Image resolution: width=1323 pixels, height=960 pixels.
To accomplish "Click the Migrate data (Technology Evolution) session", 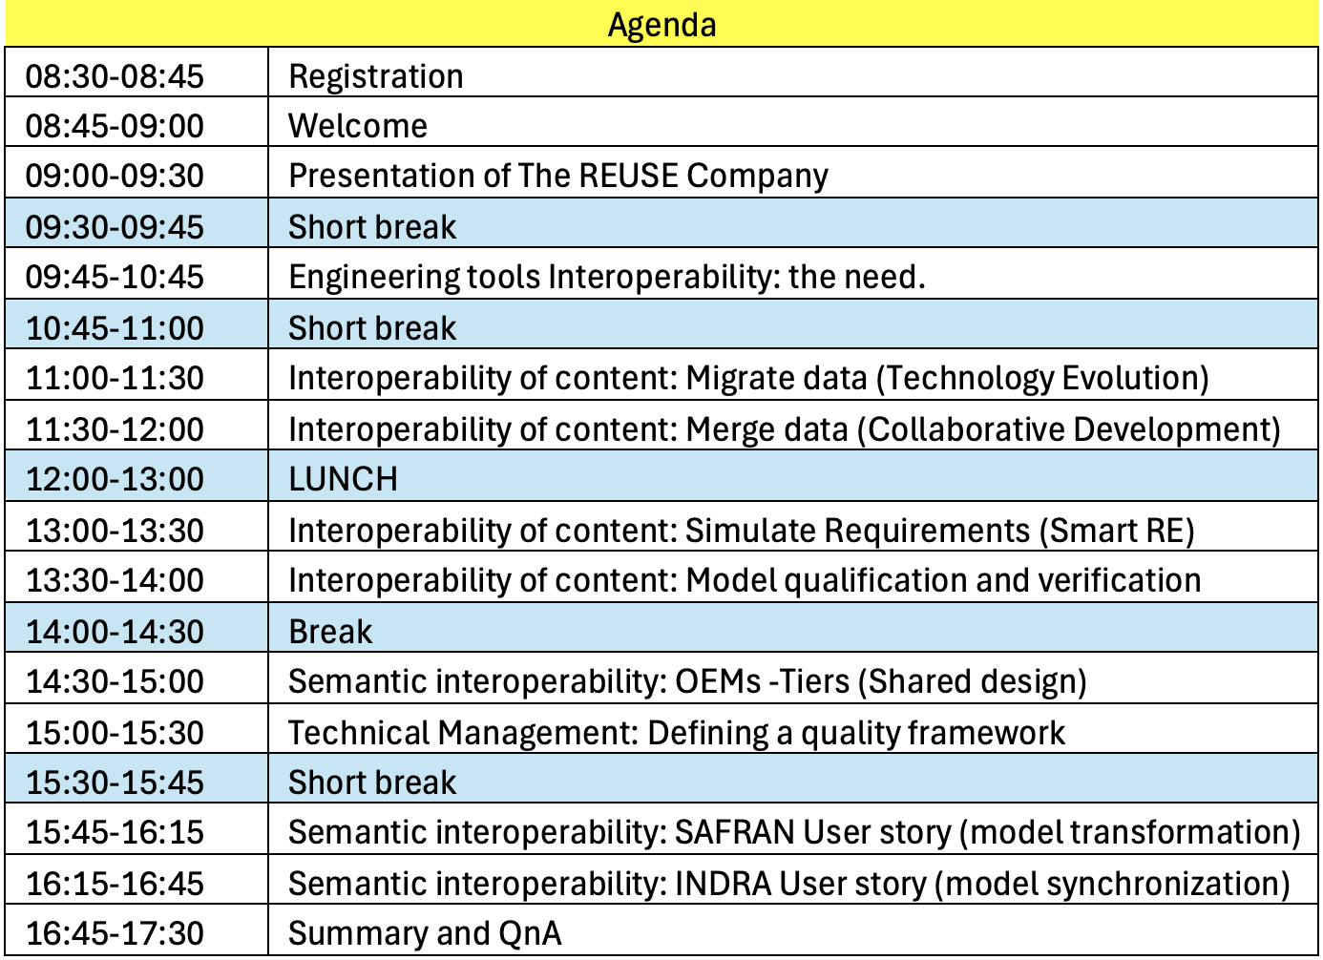I will (x=748, y=378).
